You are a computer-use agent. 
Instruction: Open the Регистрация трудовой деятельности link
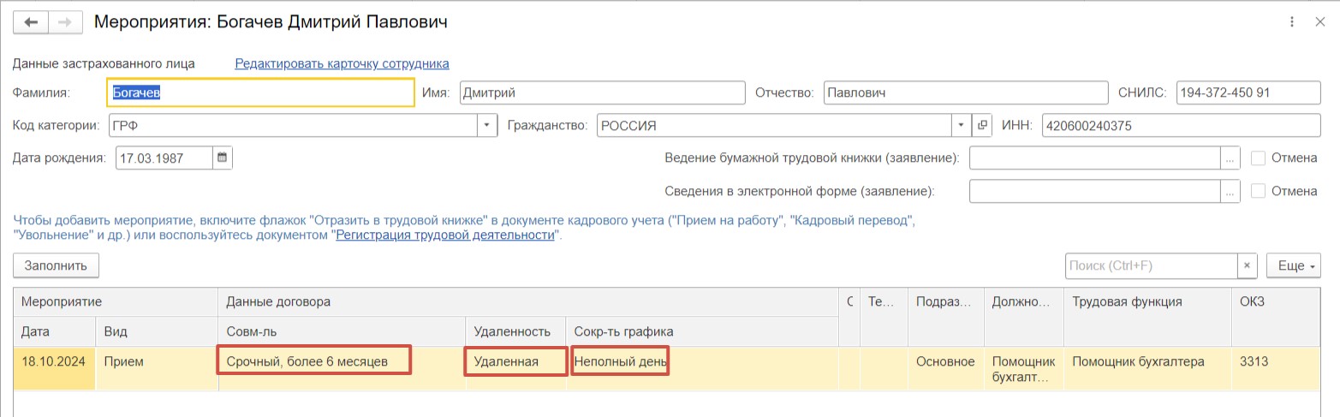pyautogui.click(x=445, y=235)
